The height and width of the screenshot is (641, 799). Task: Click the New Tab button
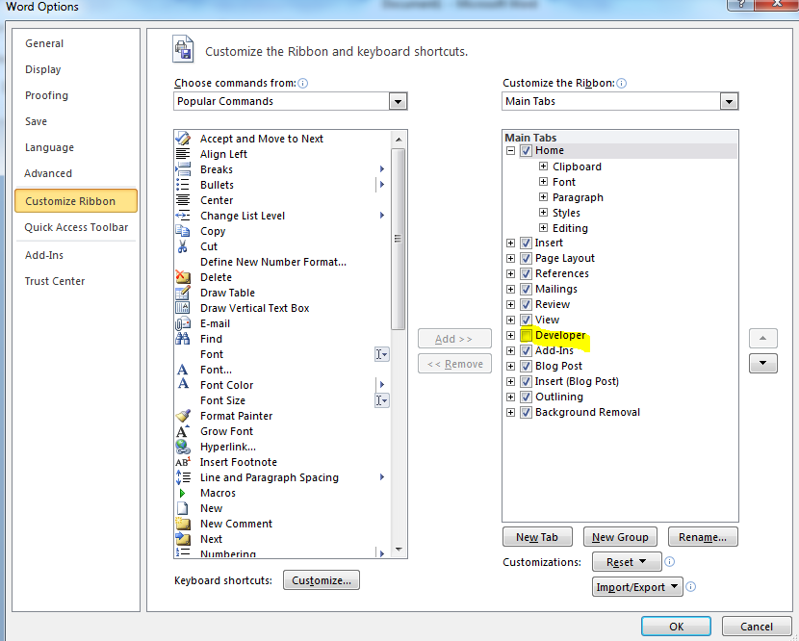(537, 536)
